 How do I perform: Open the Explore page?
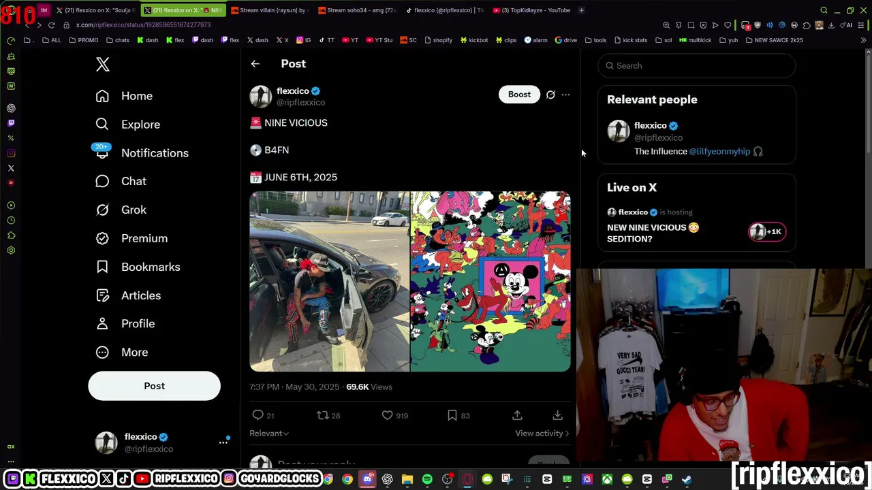click(x=128, y=125)
